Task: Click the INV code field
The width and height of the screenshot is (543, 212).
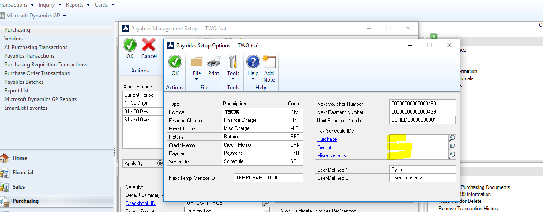Action: click(295, 112)
